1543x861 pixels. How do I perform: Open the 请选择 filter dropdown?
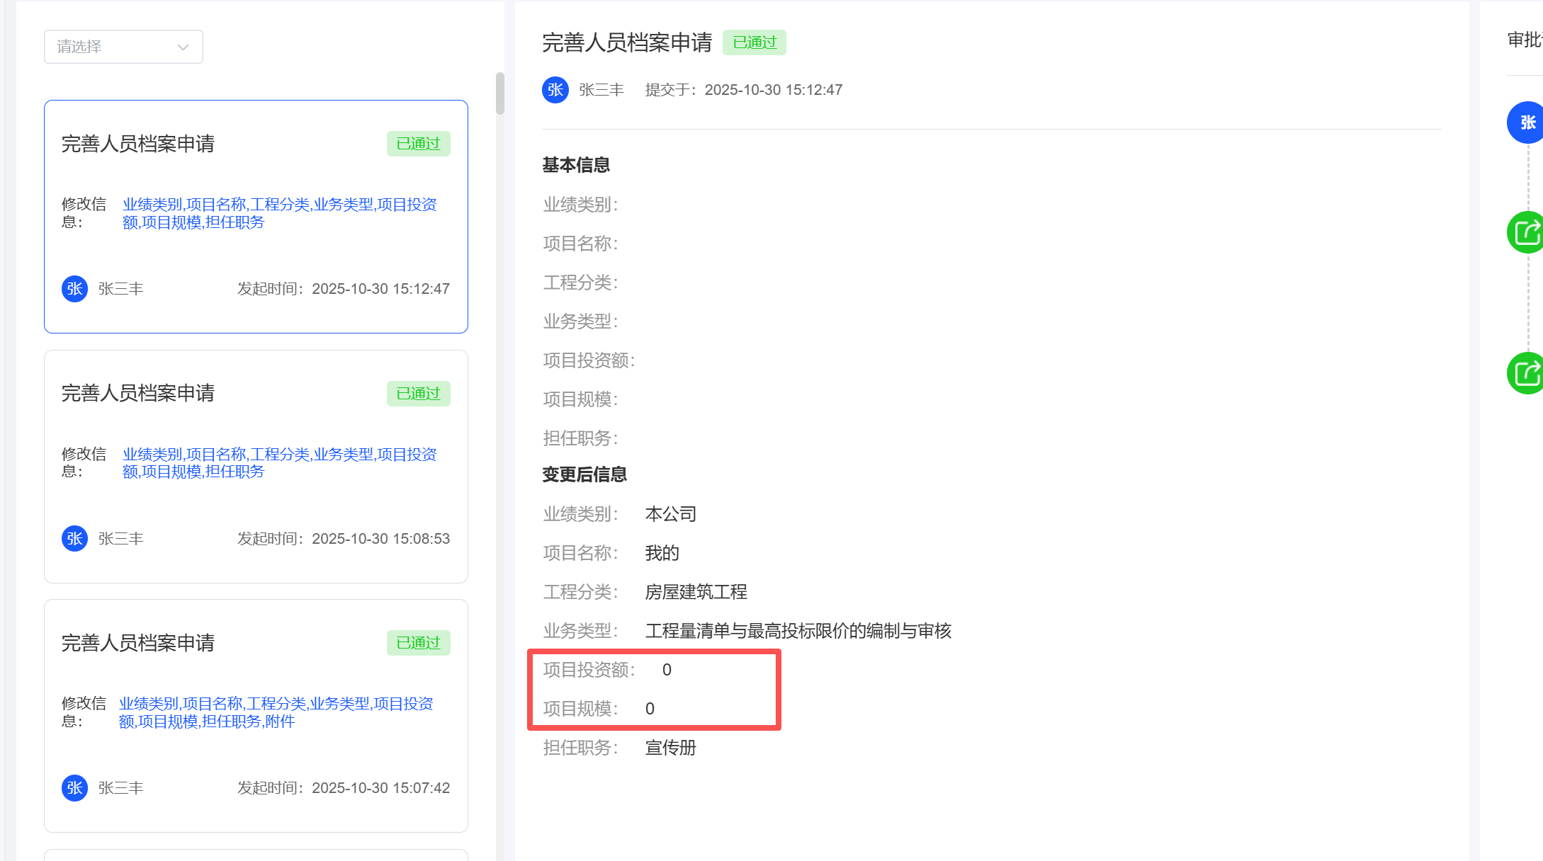123,47
